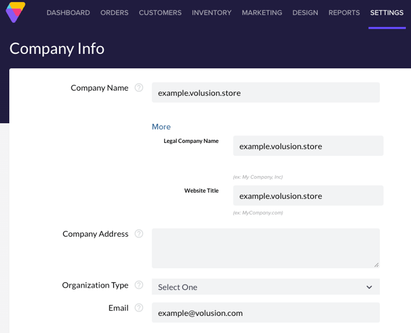
Task: Click the 'Website Title' label
Action: (201, 191)
